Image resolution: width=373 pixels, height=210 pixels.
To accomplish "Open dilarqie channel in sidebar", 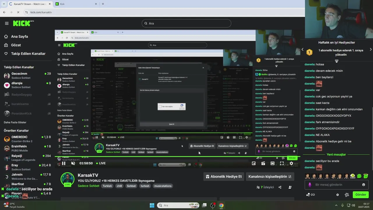I will [x=27, y=85].
